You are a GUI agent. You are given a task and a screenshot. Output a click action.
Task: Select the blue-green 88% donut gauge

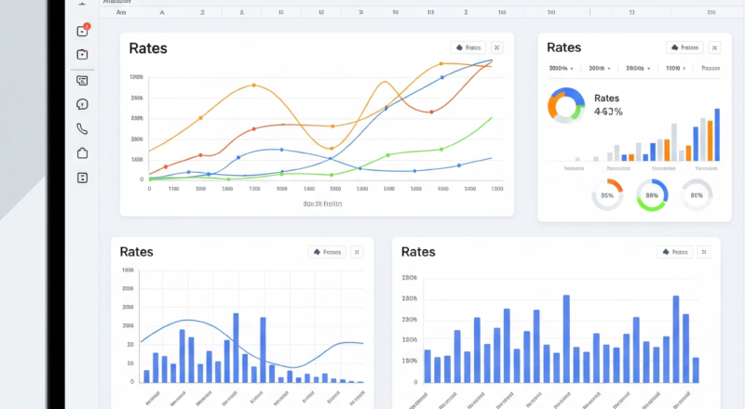point(652,195)
